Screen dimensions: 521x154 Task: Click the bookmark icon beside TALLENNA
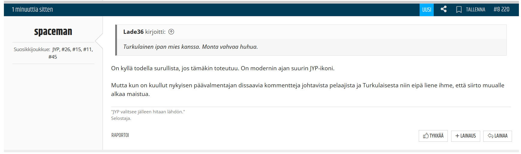[x=459, y=10]
